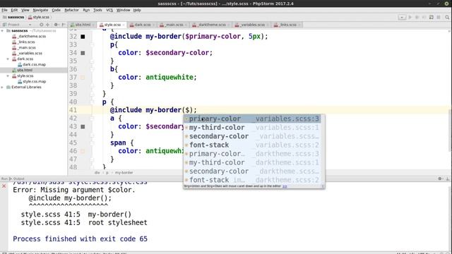This screenshot has height=254, width=452.
Task: Open the Help menu
Action: click(x=137, y=10)
